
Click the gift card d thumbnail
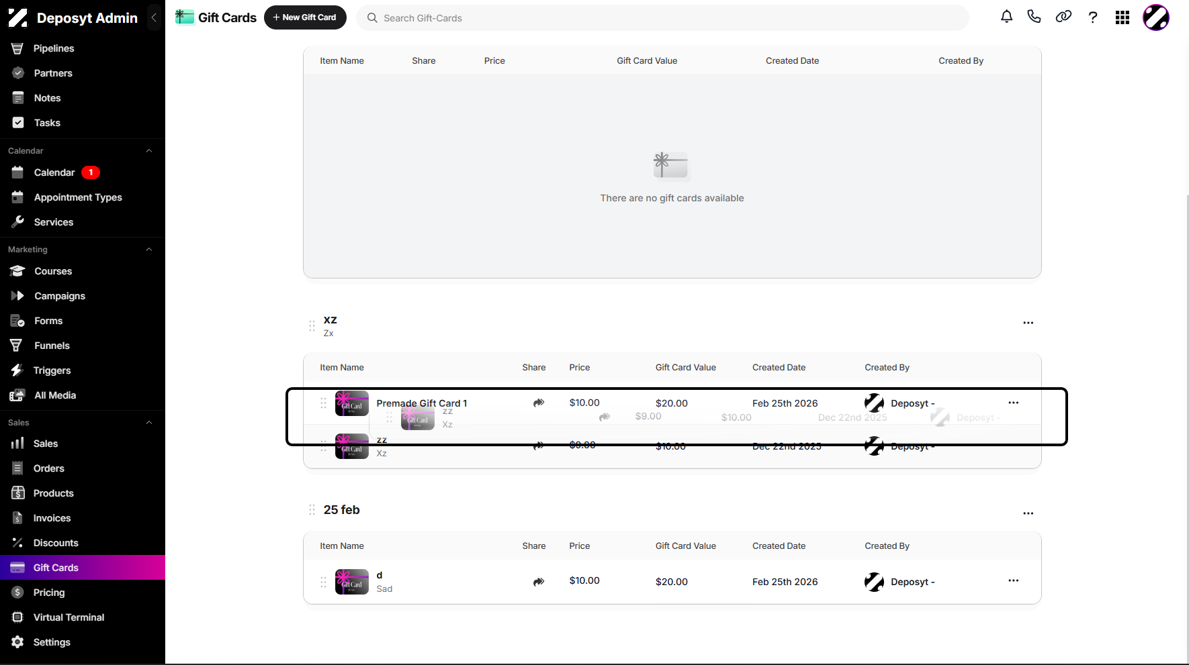[352, 582]
